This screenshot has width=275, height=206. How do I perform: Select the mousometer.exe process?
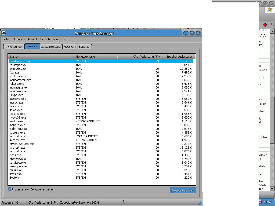coord(101,80)
